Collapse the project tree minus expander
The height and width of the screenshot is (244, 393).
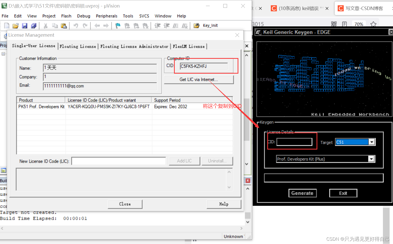pos(3,54)
